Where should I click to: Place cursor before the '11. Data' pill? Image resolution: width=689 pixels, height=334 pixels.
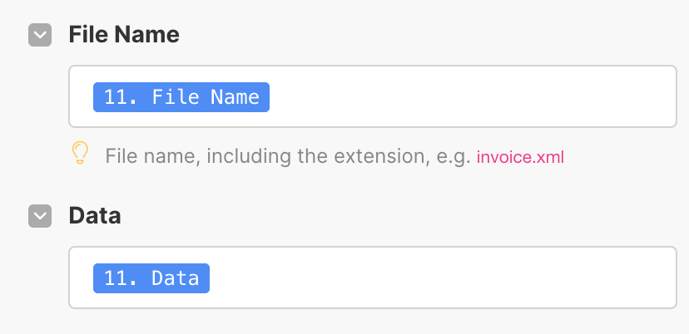[x=89, y=278]
